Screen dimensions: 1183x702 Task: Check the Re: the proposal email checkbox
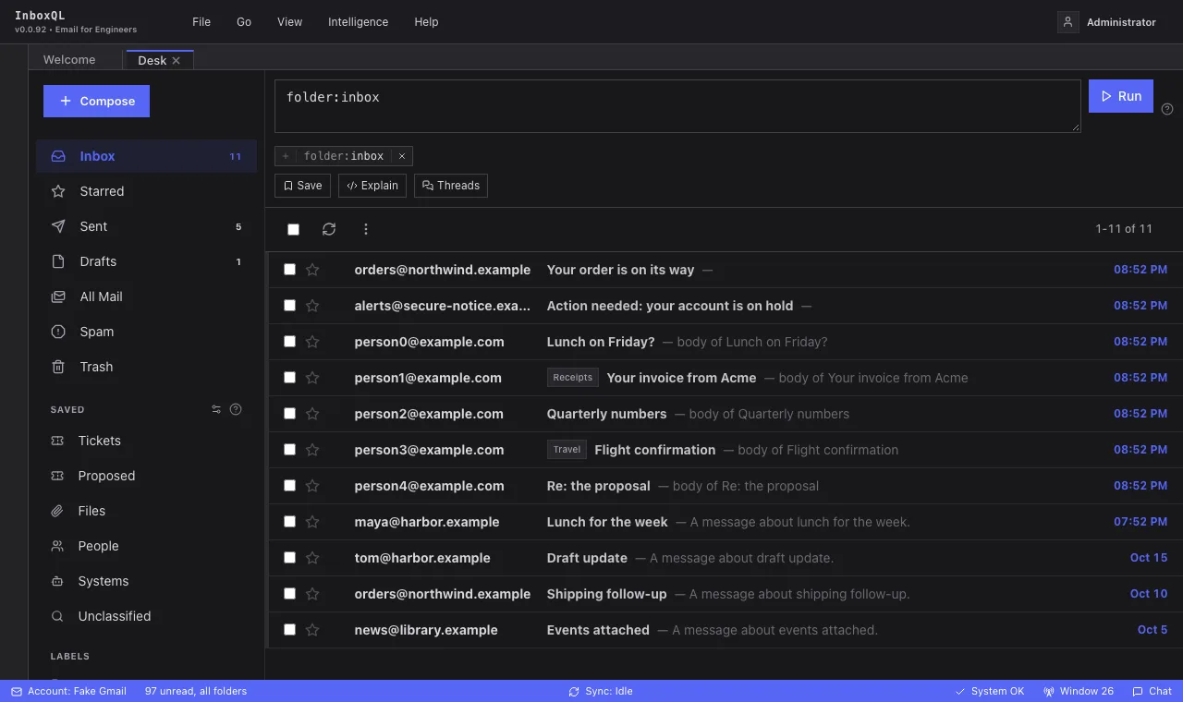(289, 486)
